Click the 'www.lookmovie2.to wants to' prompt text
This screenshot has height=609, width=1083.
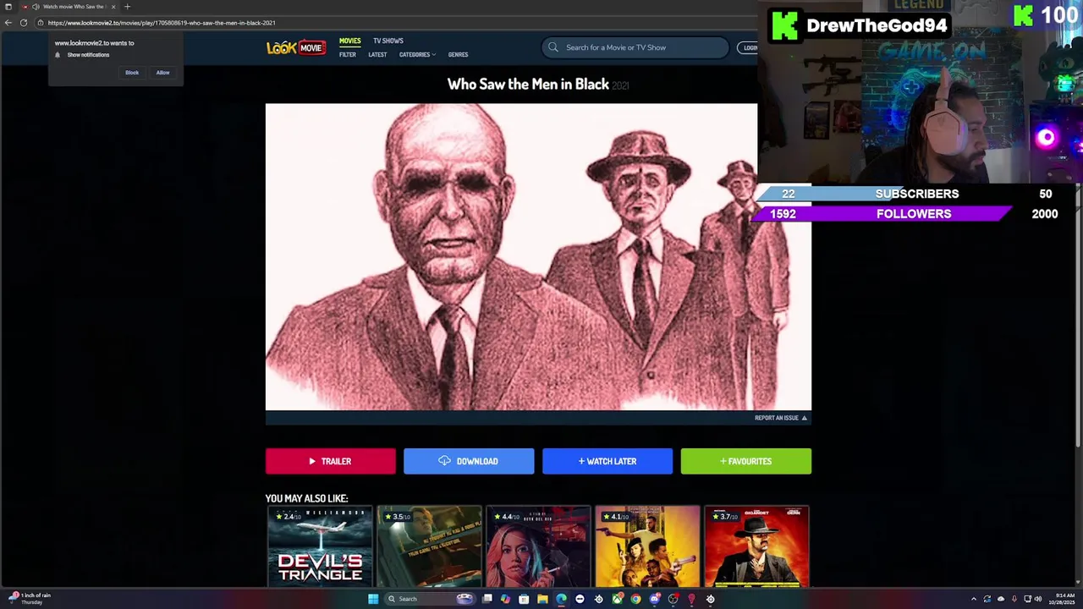tap(94, 43)
